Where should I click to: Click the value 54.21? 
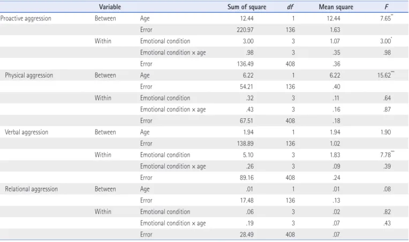[x=246, y=87]
